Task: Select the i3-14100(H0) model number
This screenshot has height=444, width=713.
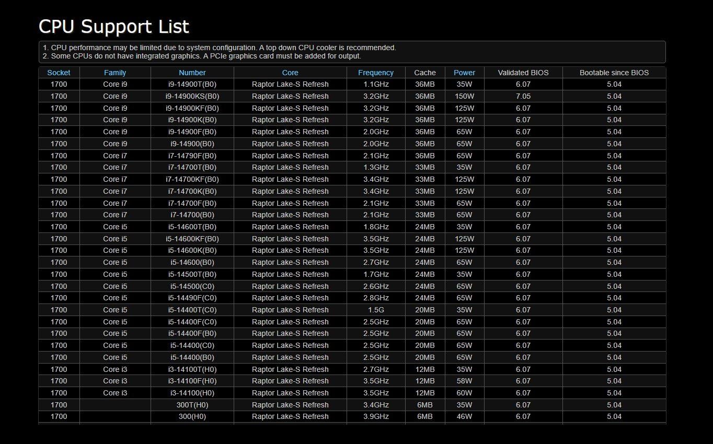Action: click(x=192, y=393)
